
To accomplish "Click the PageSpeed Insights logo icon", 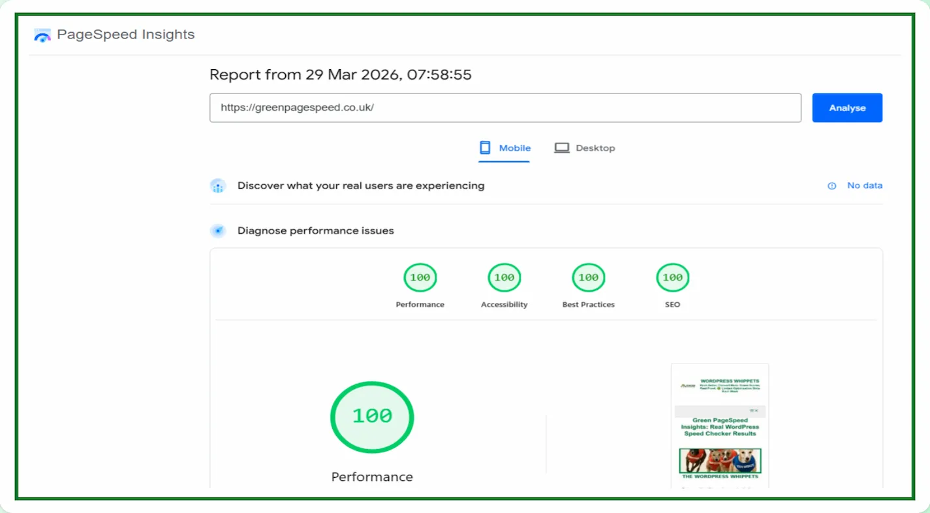I will click(42, 35).
